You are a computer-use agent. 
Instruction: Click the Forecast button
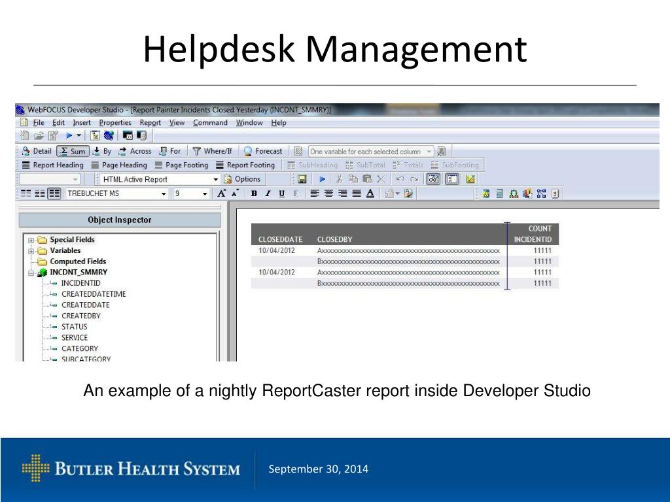263,151
